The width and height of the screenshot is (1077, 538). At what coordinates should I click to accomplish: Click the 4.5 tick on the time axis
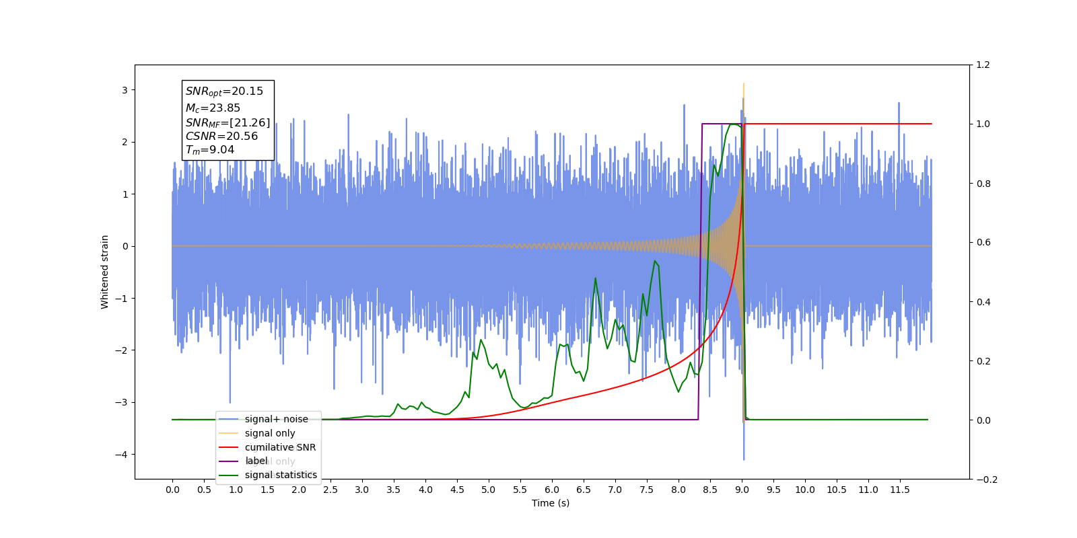pos(457,490)
